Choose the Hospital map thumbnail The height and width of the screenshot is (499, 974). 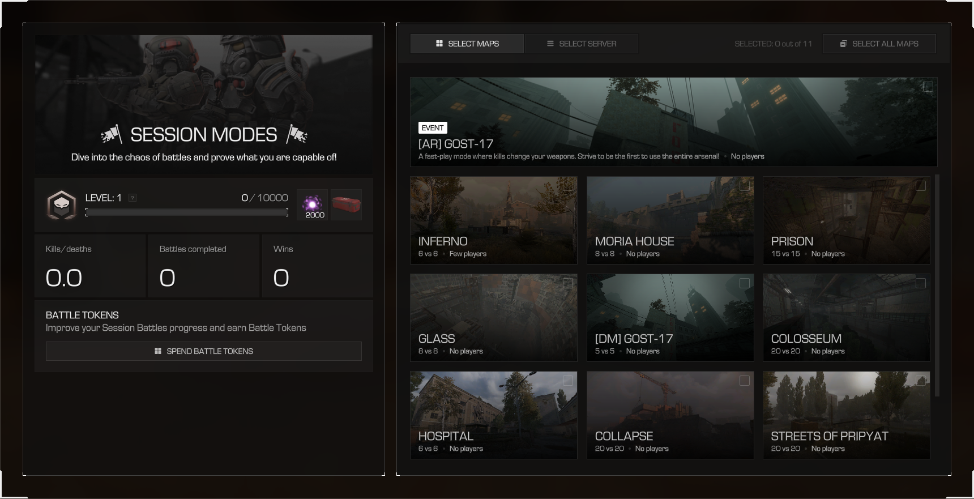(x=493, y=415)
